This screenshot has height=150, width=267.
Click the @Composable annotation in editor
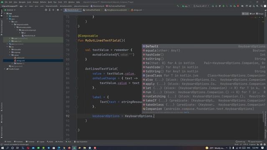pyautogui.click(x=88, y=36)
